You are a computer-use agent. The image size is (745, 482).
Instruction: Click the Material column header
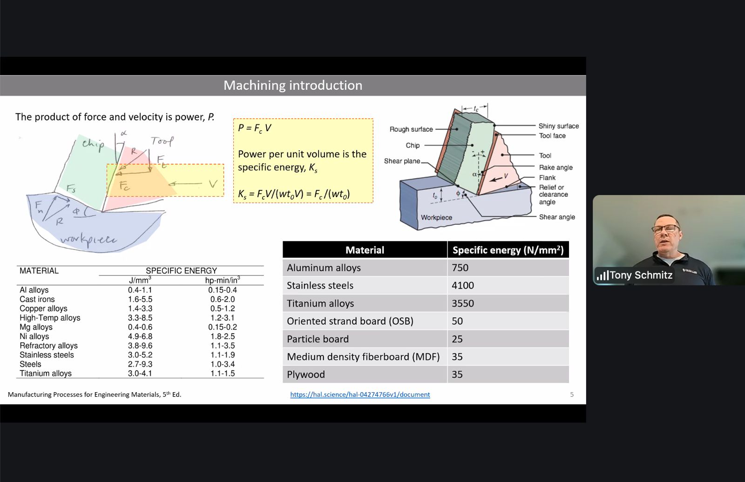tap(365, 250)
